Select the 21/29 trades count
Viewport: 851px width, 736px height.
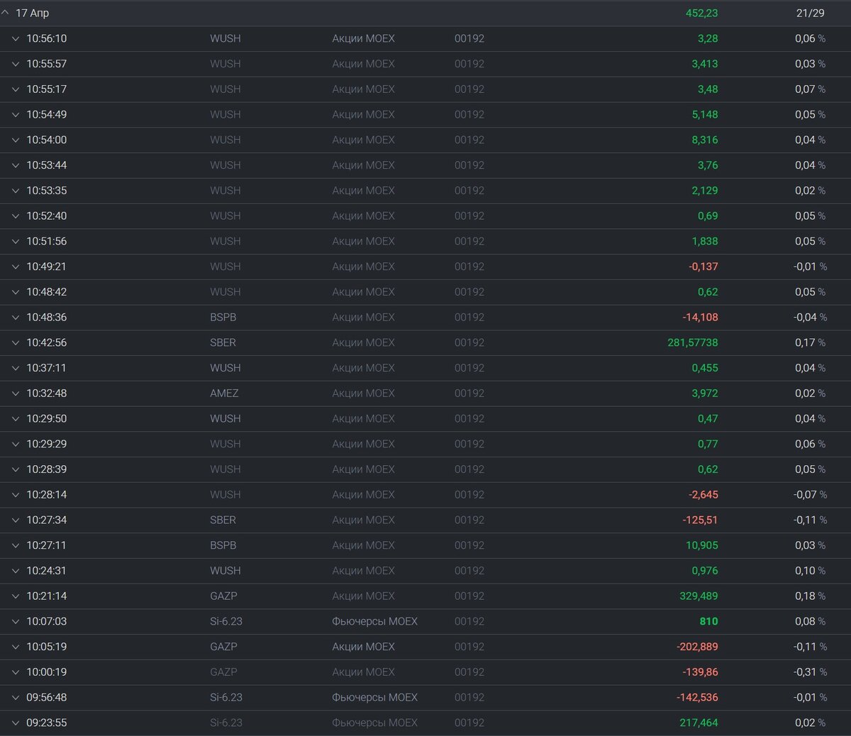coord(810,13)
